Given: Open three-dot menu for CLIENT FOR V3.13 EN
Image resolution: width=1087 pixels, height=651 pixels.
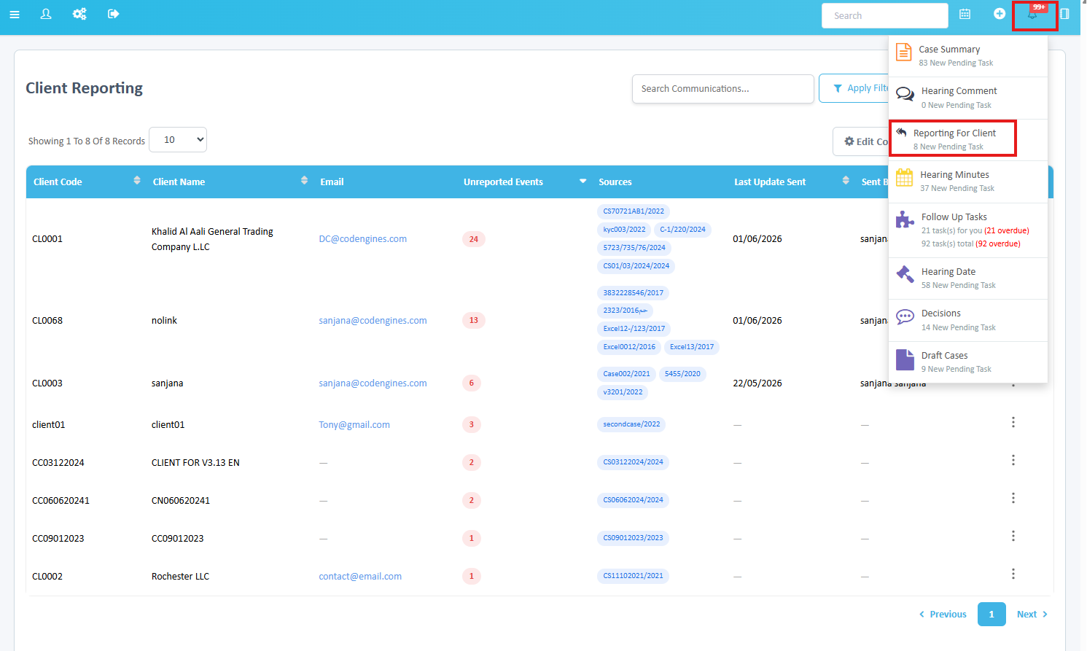Looking at the screenshot, I should [1013, 460].
